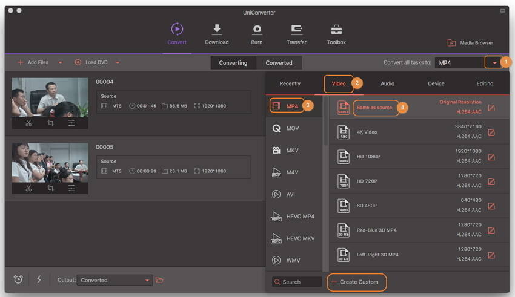Toggle high speed conversion lightning icon
The width and height of the screenshot is (515, 297).
(x=39, y=279)
